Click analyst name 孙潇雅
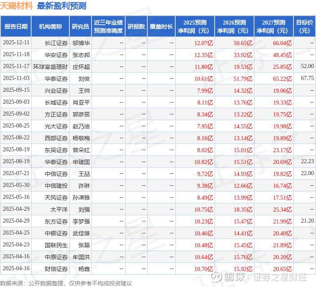Screen dimensions: 316x287 [81, 198]
